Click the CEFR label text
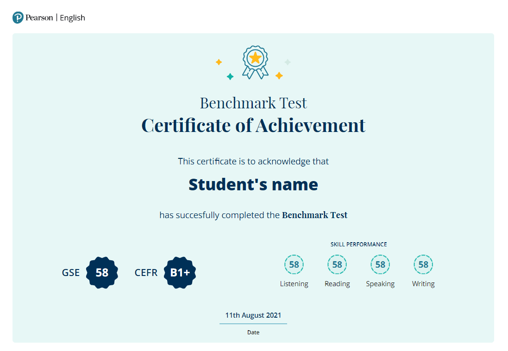The width and height of the screenshot is (508, 351). (146, 273)
